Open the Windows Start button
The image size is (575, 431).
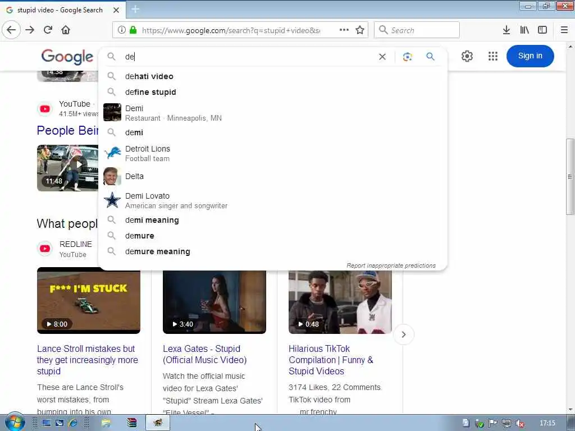(x=14, y=423)
